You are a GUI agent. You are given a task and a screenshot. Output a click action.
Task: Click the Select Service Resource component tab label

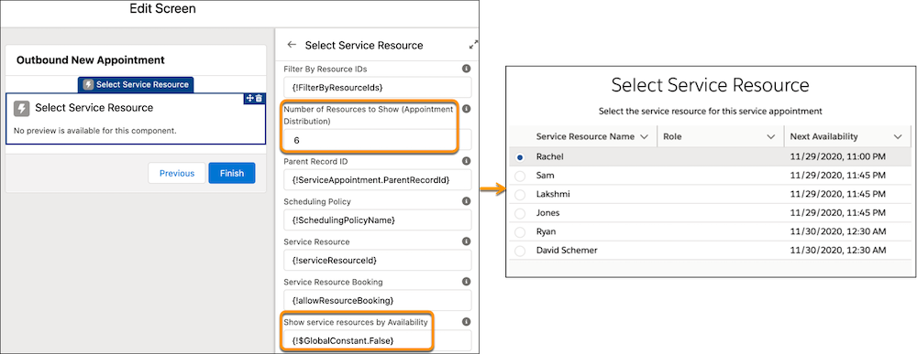[x=136, y=84]
